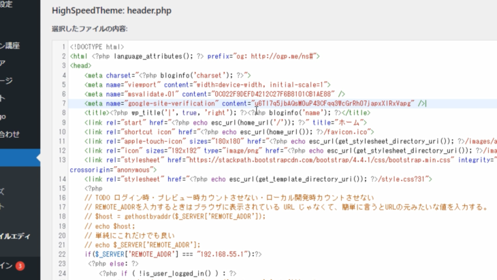497x280 pixels.
Task: Click line number 7 in the gutter
Action: tap(64, 104)
